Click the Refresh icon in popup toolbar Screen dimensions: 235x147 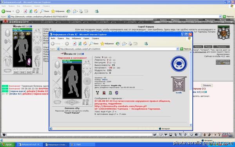pyautogui.click(x=80, y=44)
